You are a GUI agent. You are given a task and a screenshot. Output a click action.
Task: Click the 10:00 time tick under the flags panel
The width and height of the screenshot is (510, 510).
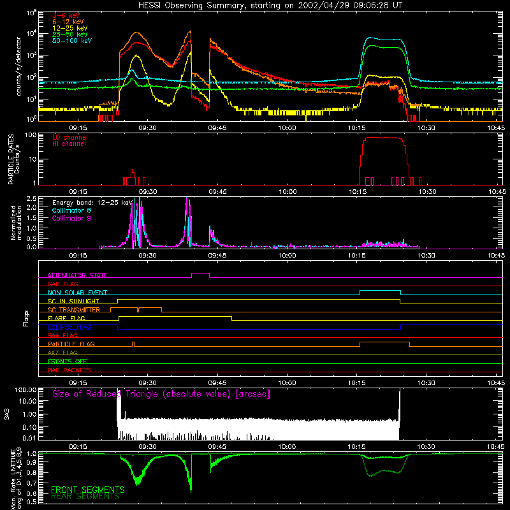(288, 383)
